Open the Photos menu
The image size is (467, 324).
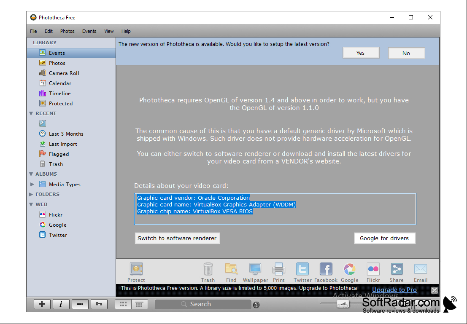tap(67, 31)
